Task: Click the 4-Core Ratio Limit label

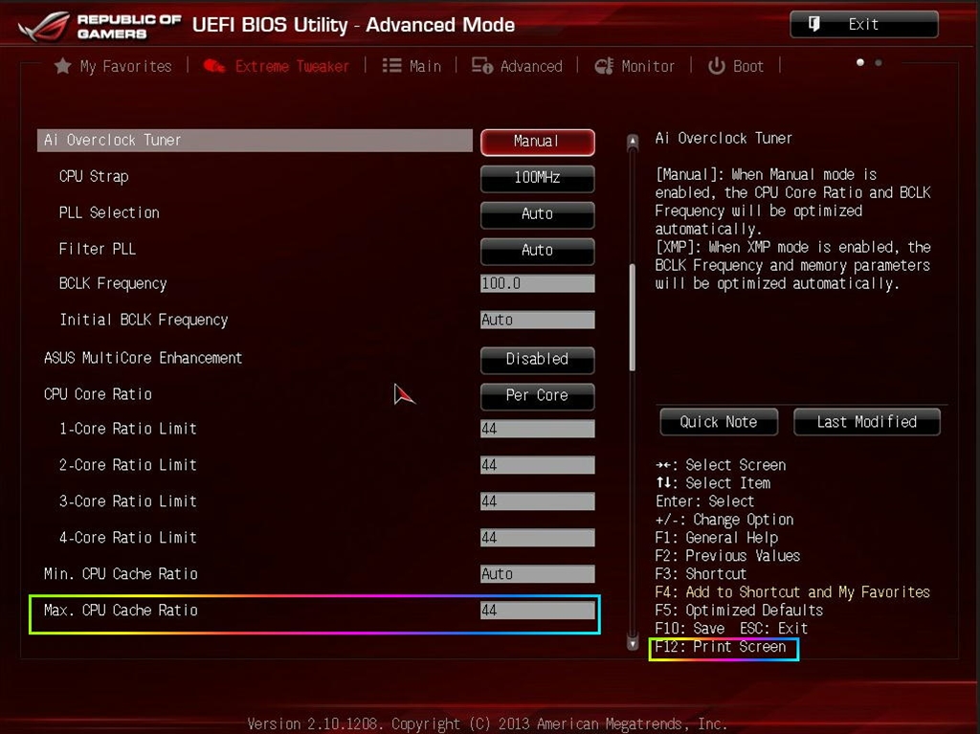Action: 128,538
